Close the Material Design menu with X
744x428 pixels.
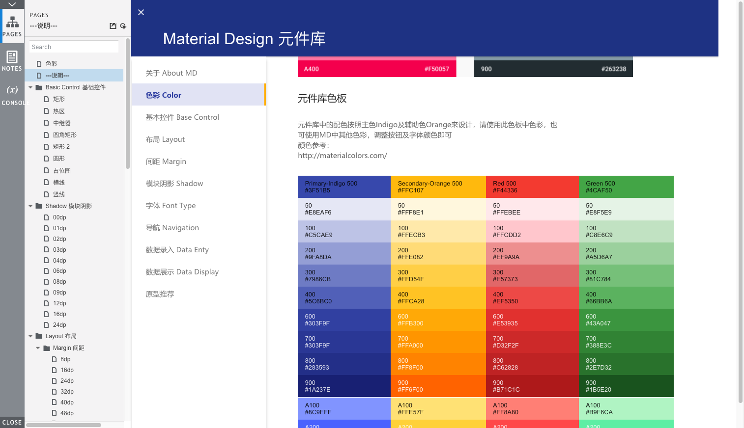(x=141, y=12)
